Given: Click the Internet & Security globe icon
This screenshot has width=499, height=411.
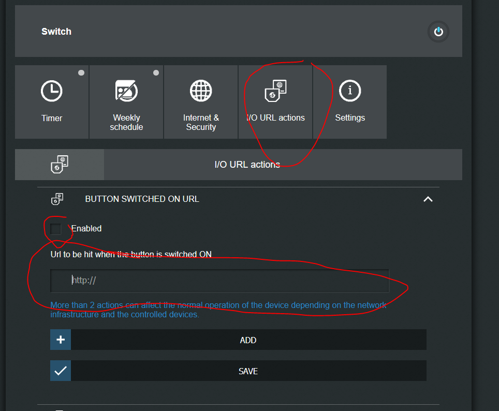Looking at the screenshot, I should point(201,91).
